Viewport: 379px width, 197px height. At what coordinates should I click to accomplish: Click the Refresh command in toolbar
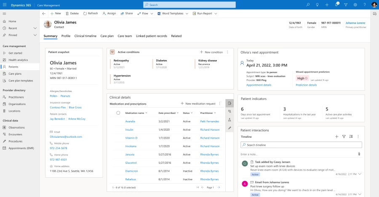pos(90,13)
